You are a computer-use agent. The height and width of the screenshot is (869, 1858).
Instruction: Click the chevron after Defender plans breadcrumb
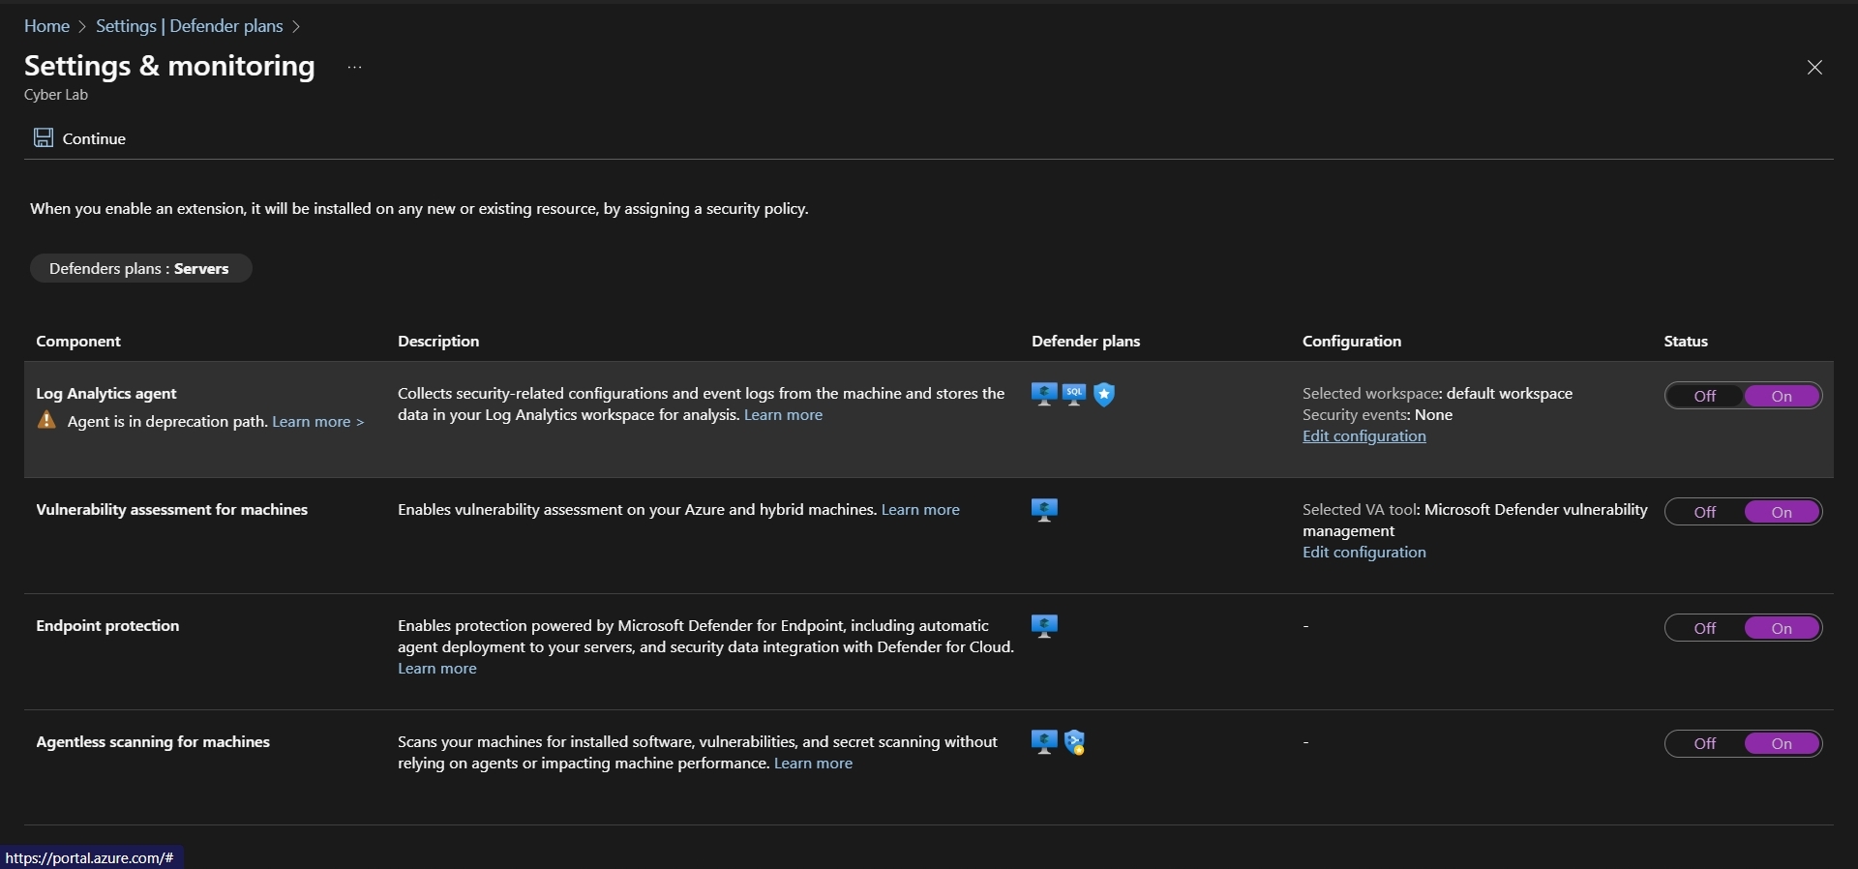296,26
